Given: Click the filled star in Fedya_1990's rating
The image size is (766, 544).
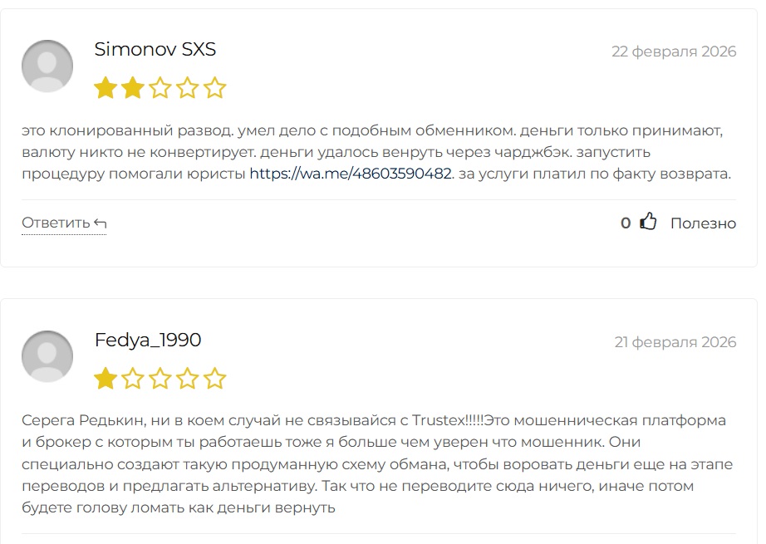Looking at the screenshot, I should [106, 380].
